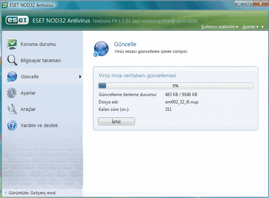
Task: Maximize the ESET NOD32 window
Action: (x=248, y=3)
